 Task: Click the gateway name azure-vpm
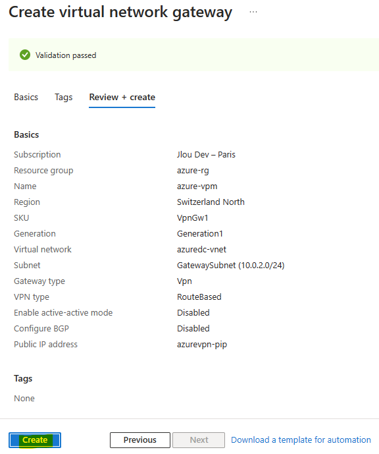click(x=197, y=186)
